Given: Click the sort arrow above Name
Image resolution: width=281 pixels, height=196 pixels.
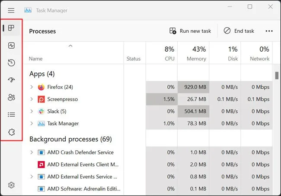Looking at the screenshot, I should (70, 46).
